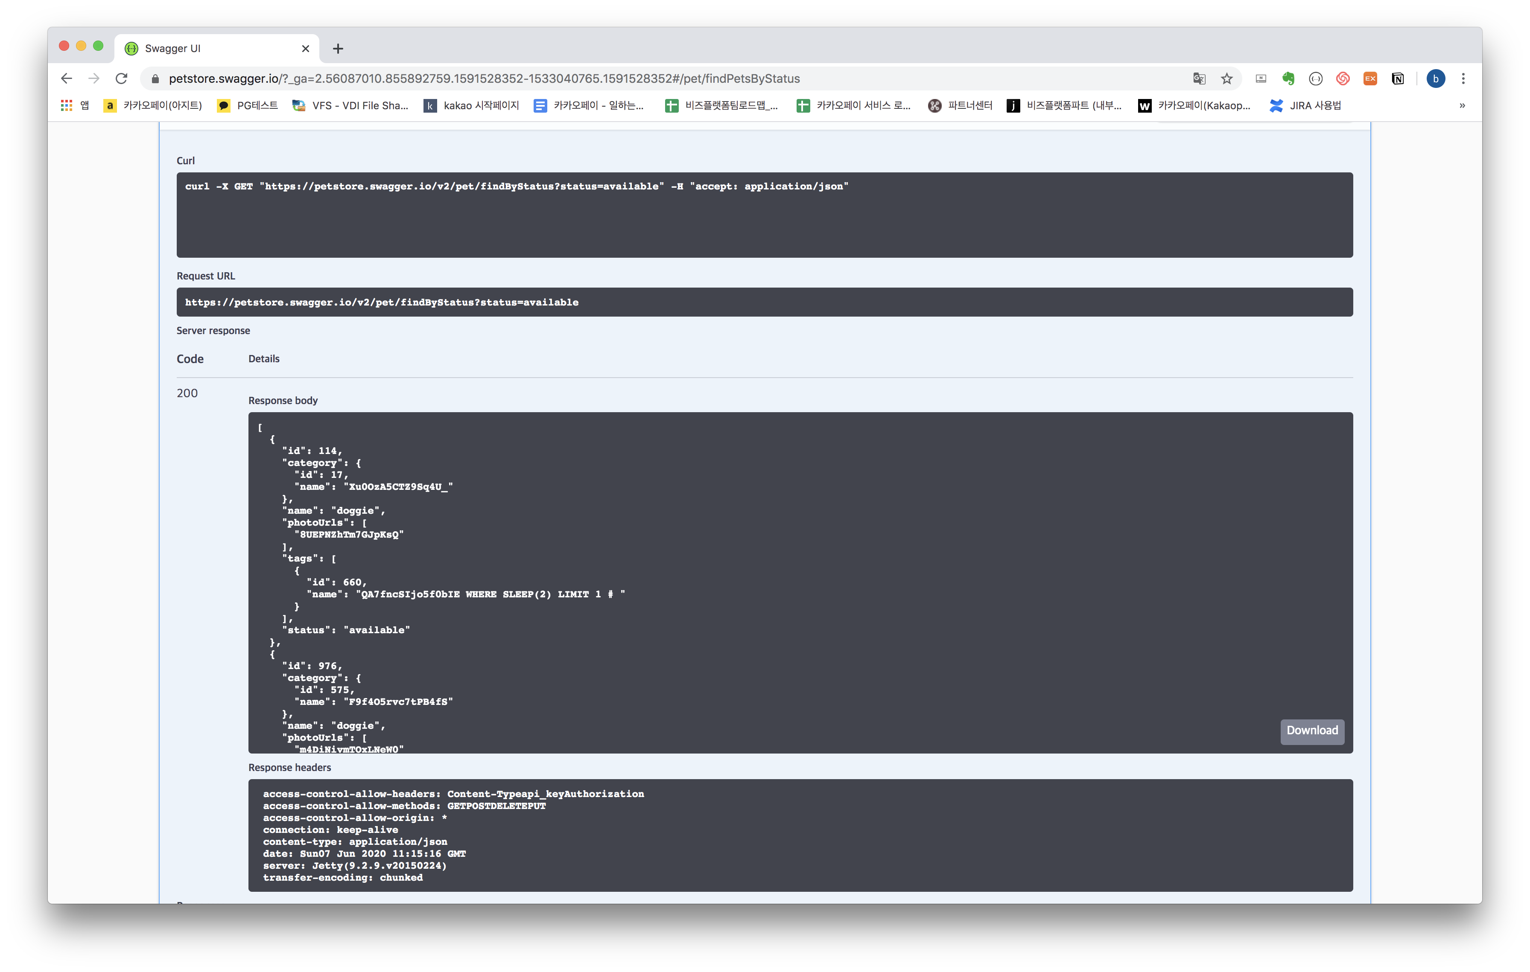
Task: Click the Evernote elephant extension icon
Action: (1288, 79)
